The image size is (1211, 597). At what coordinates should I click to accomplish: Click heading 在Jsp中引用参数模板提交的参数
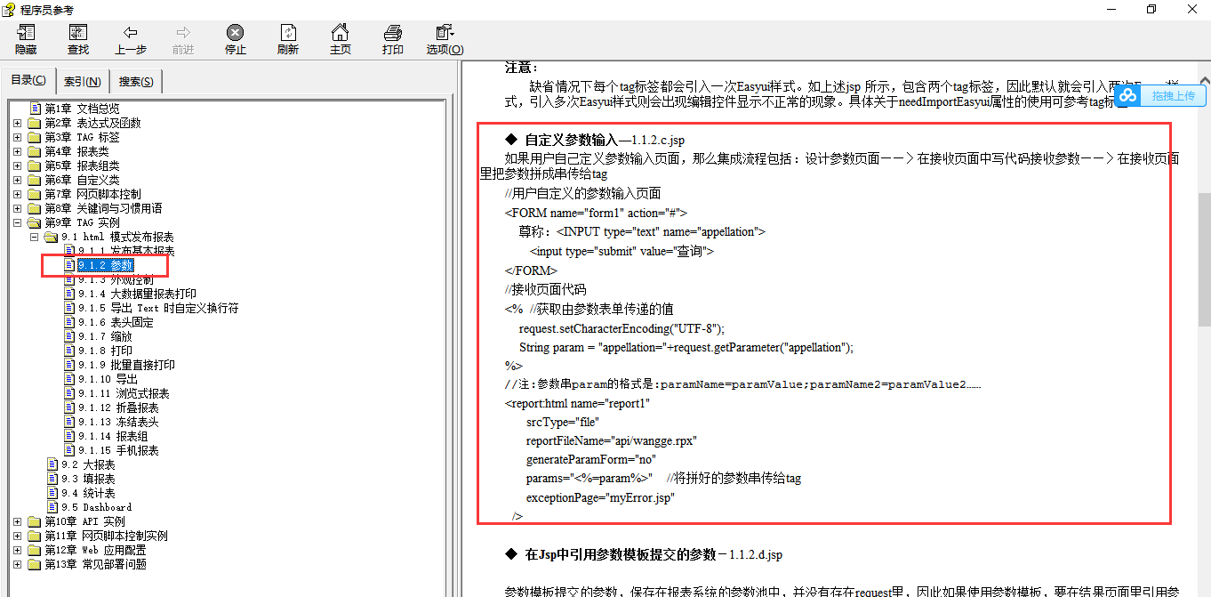click(x=620, y=554)
